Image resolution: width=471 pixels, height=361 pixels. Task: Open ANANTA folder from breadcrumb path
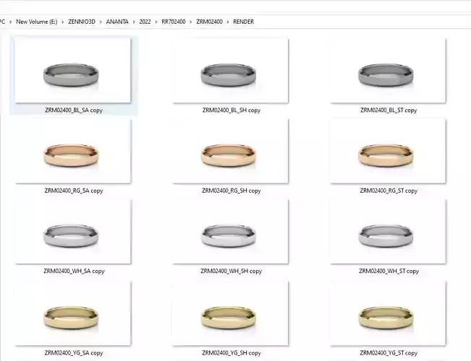117,22
